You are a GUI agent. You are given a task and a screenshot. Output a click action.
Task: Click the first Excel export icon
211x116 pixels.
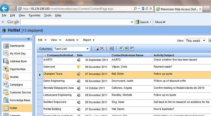(x=121, y=49)
